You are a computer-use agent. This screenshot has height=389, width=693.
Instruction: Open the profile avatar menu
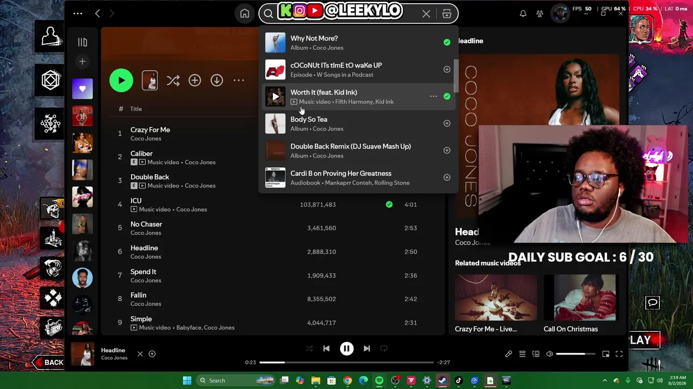(x=560, y=14)
